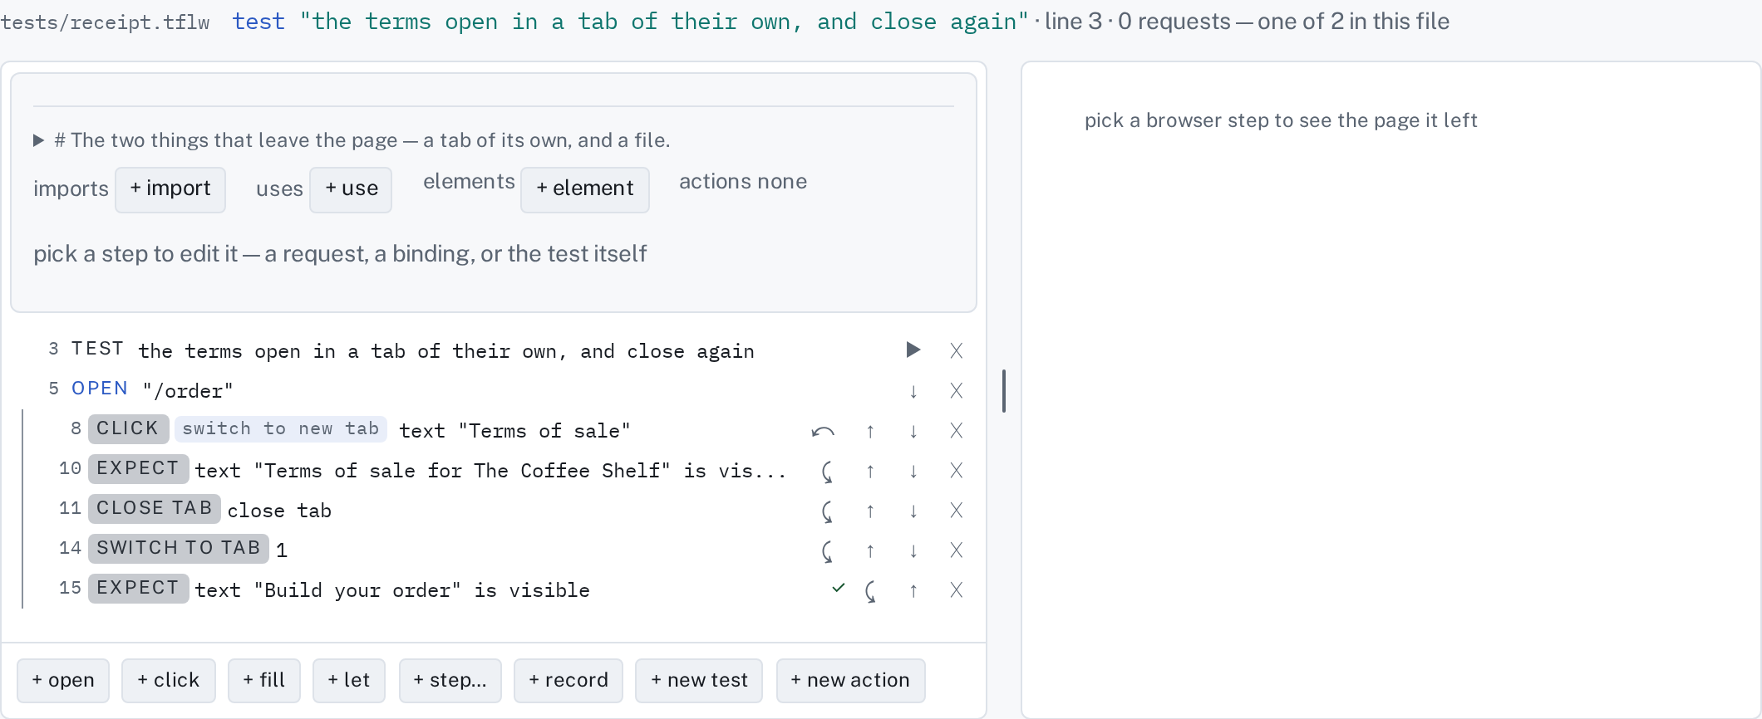1762x719 pixels.
Task: Delete the TEST line 3 with its X
Action: pos(957,351)
